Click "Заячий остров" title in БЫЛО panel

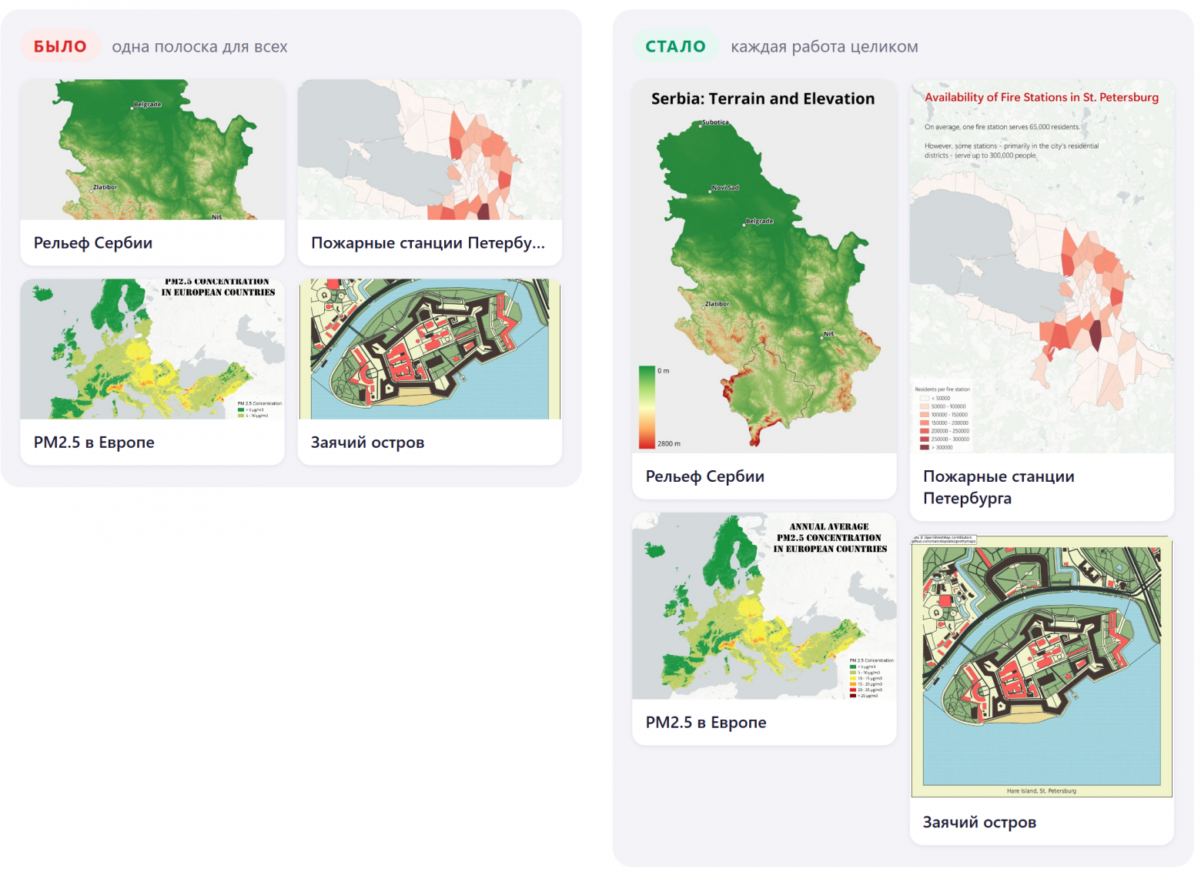pos(367,443)
